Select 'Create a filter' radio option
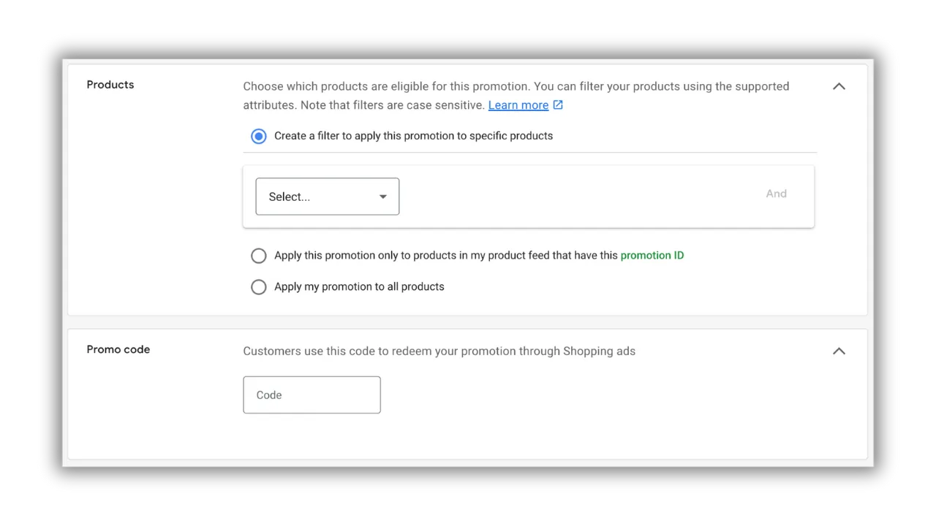This screenshot has height=526, width=936. (x=259, y=136)
